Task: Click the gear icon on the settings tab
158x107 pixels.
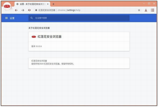Action: click(x=17, y=4)
